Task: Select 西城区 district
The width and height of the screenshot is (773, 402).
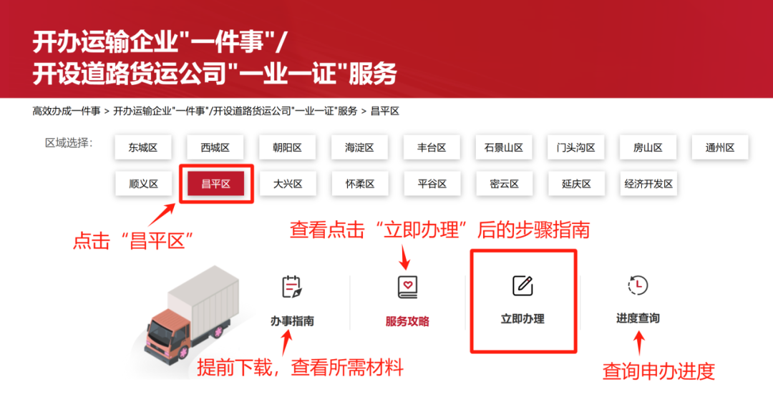Action: (215, 147)
